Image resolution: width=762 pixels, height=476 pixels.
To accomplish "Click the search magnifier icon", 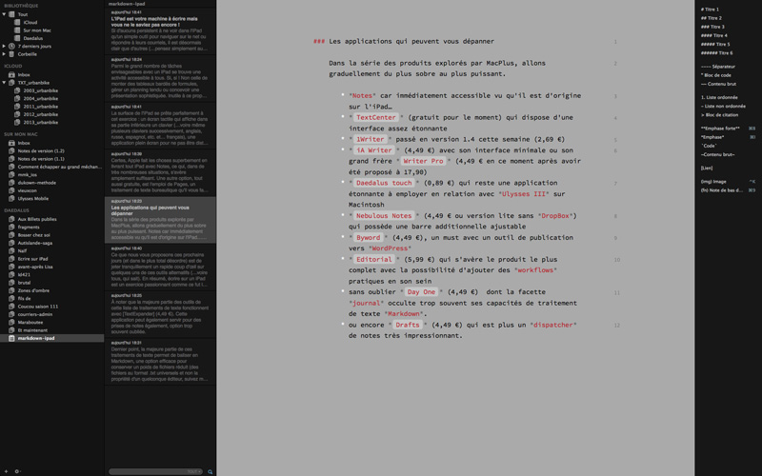I will pos(210,471).
